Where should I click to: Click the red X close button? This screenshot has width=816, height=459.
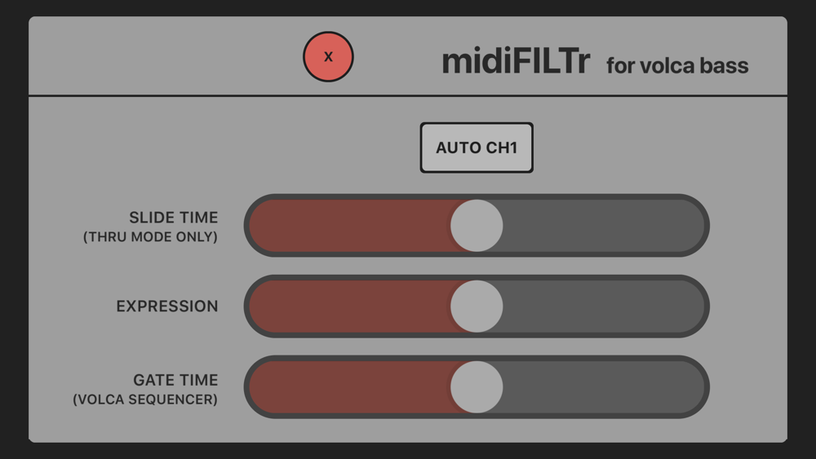tap(328, 56)
